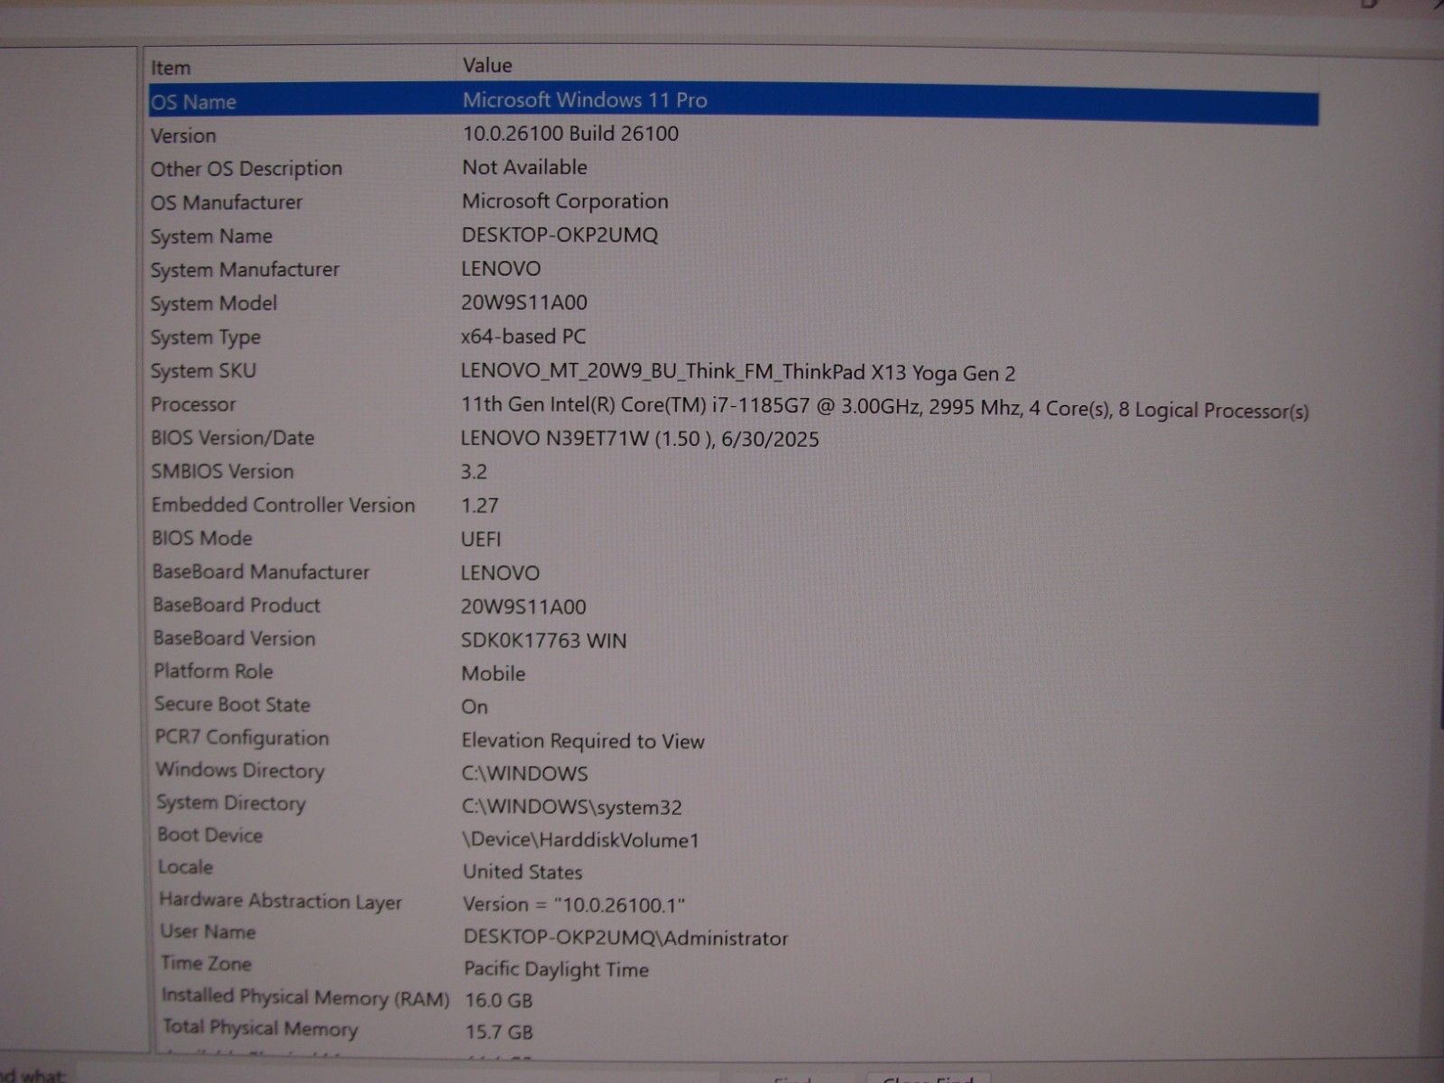Screen dimensions: 1444x1083
Task: Click the 'x64-based PC' value
Action: click(x=523, y=337)
